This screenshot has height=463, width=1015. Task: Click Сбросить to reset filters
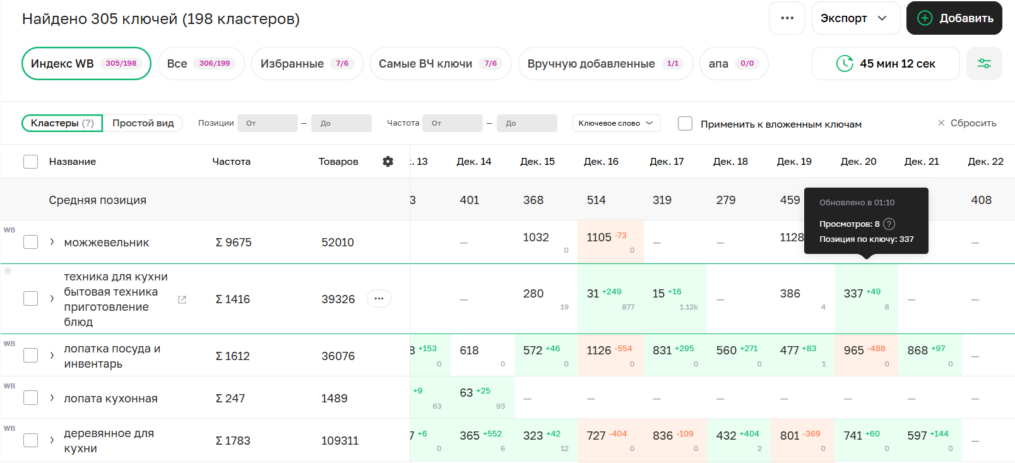pos(967,123)
